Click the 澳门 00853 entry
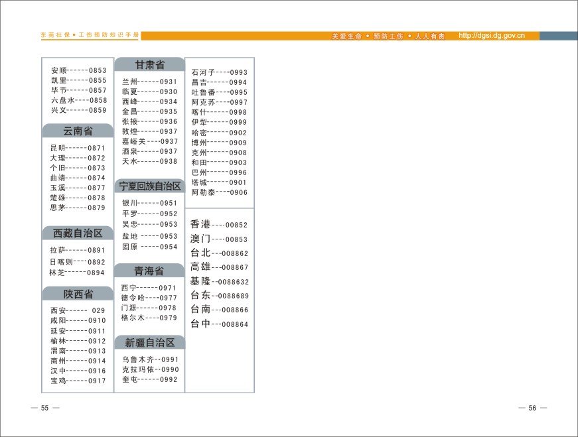Image resolution: width=578 pixels, height=437 pixels. (219, 239)
